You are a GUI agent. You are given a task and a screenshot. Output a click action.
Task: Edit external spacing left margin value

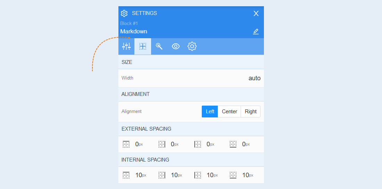(x=210, y=144)
